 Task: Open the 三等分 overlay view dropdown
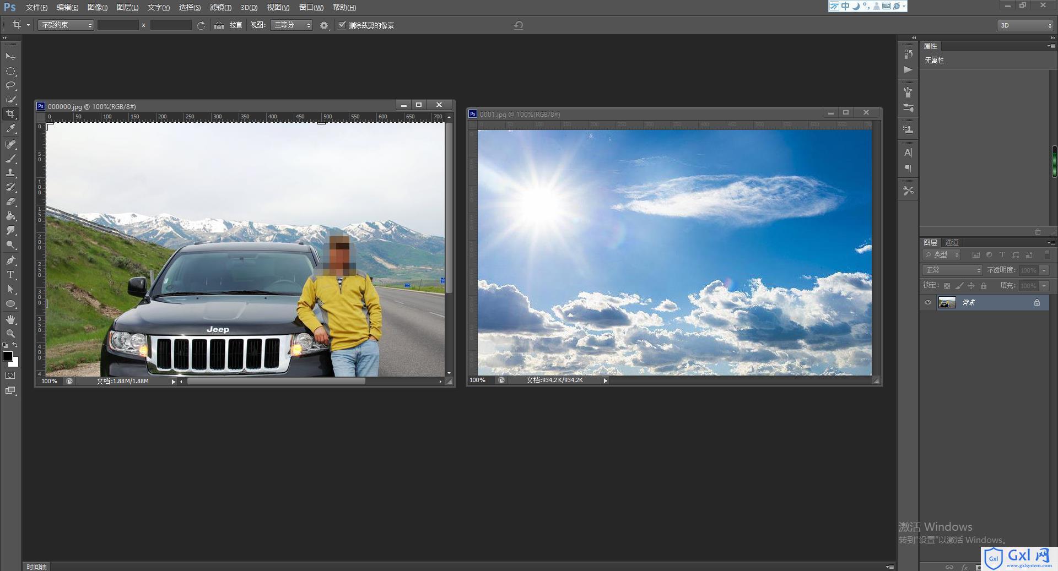[292, 25]
